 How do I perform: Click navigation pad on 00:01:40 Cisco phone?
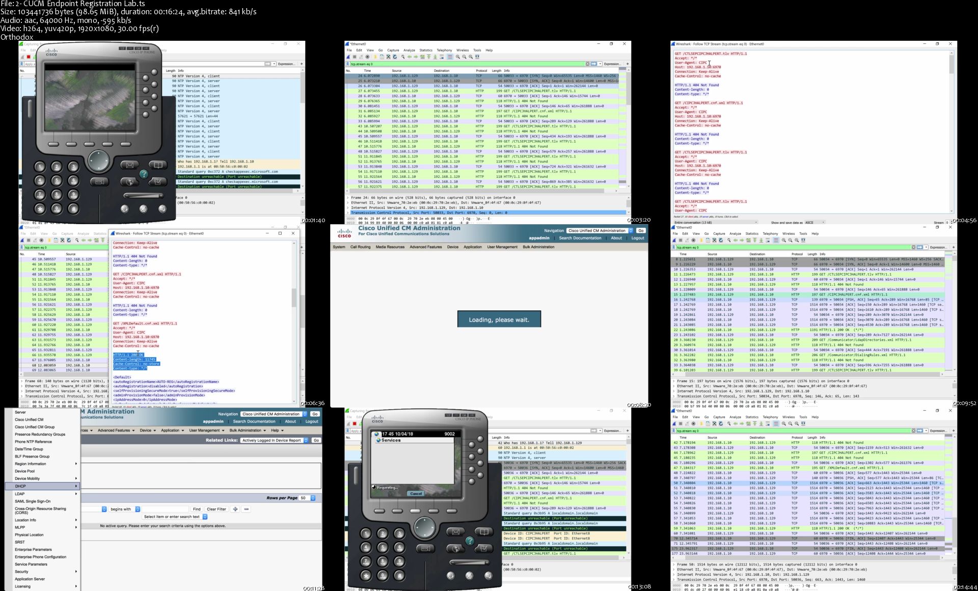(x=98, y=160)
